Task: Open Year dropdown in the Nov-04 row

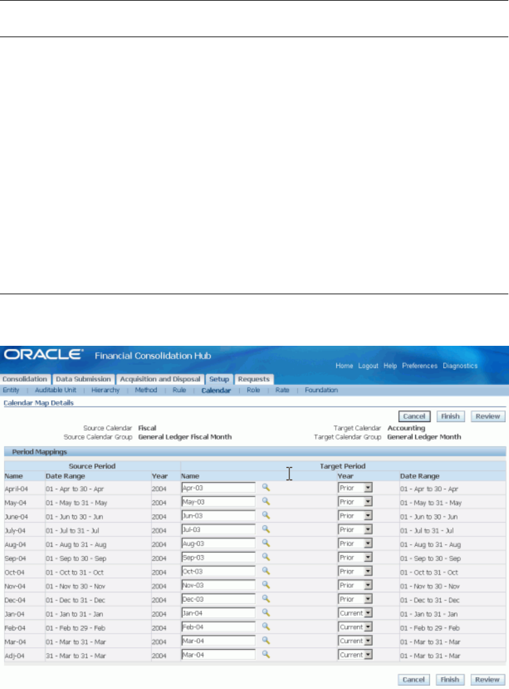Action: (355, 585)
